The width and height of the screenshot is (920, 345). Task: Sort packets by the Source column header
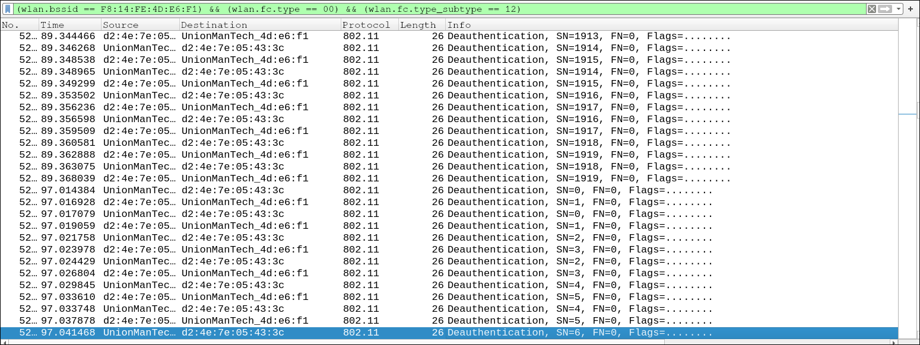point(141,25)
